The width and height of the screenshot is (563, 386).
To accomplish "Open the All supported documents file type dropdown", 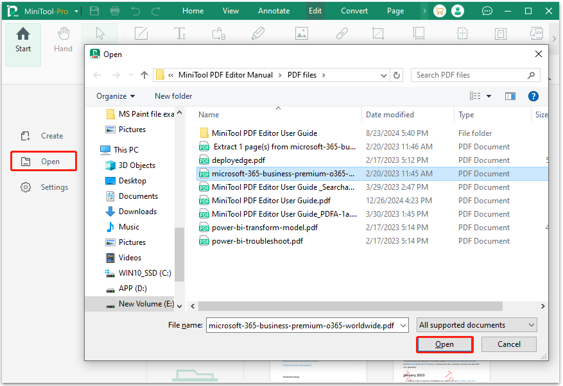I will click(477, 325).
